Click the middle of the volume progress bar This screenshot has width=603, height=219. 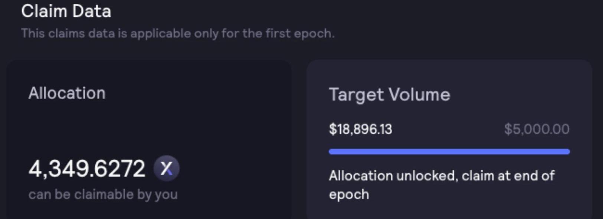coord(449,151)
